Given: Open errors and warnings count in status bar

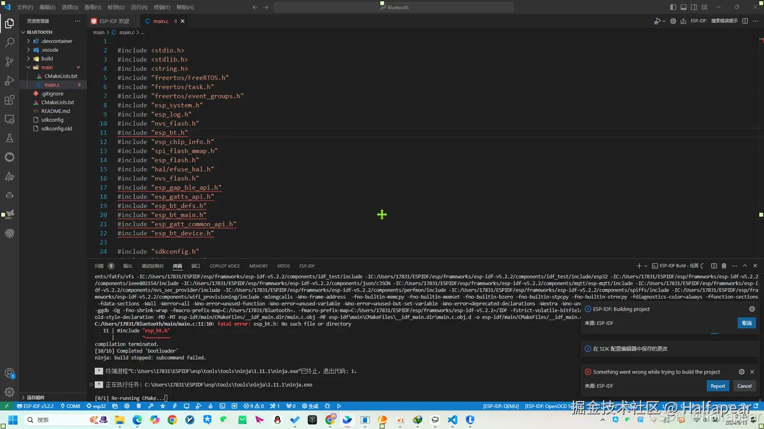Looking at the screenshot, I should [x=254, y=406].
